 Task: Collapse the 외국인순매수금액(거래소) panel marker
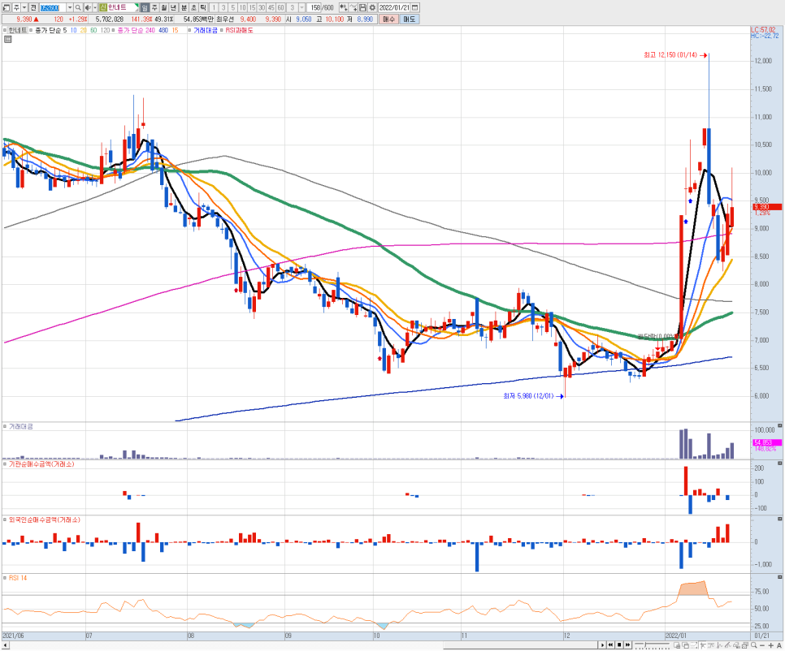point(5,520)
